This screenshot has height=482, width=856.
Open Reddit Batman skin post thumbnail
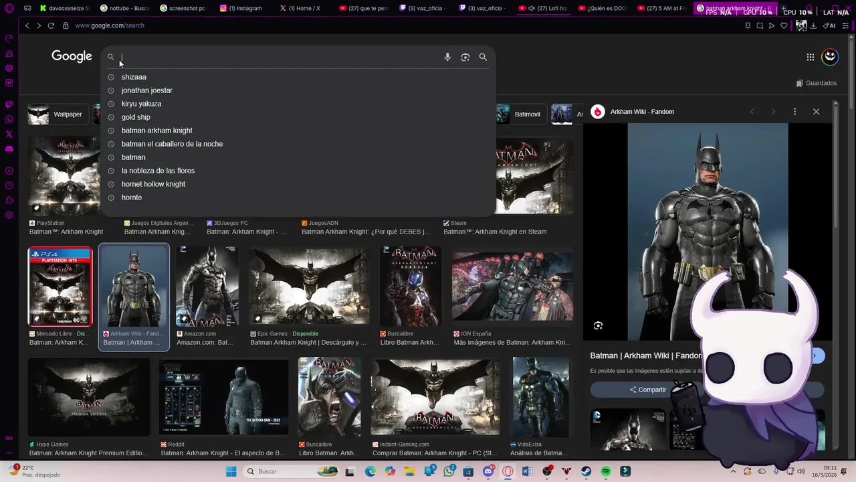tap(223, 398)
